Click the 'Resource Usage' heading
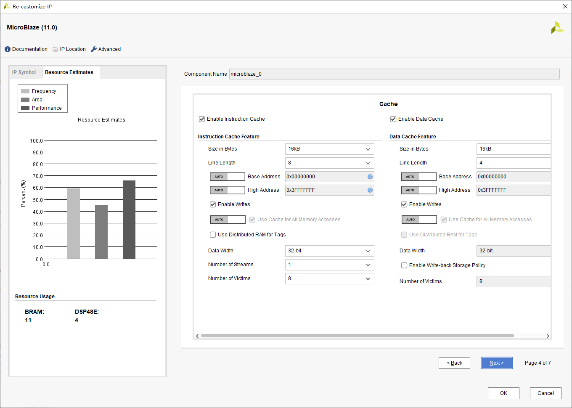 [35, 297]
